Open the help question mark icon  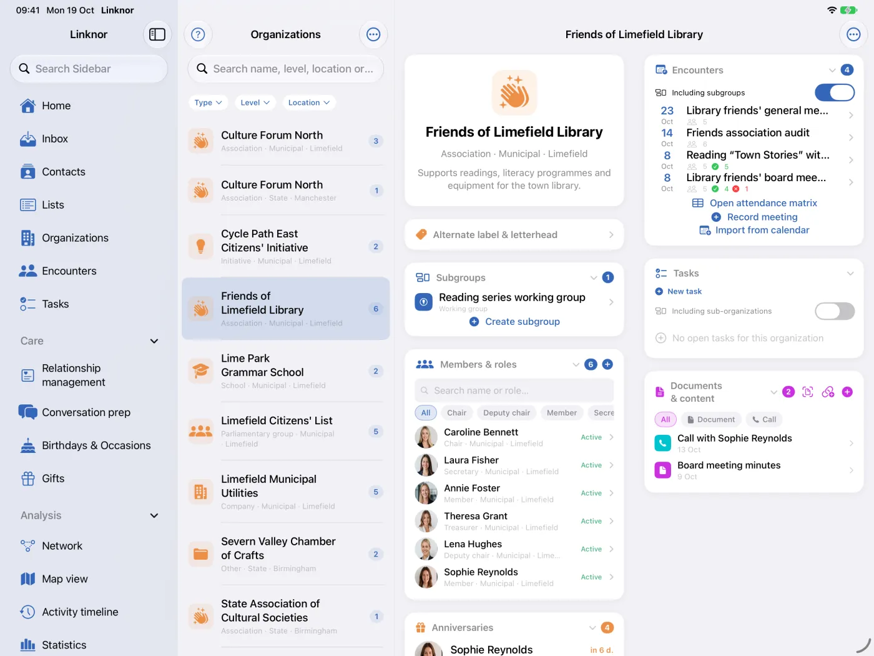point(198,34)
